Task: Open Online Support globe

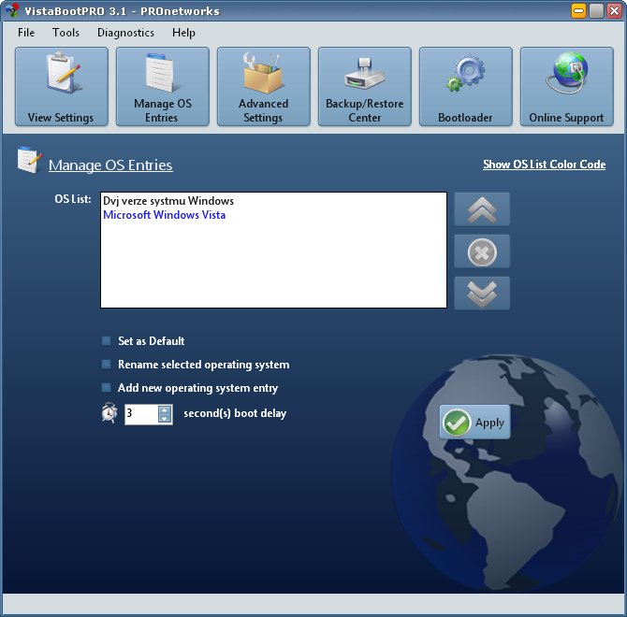Action: point(566,86)
